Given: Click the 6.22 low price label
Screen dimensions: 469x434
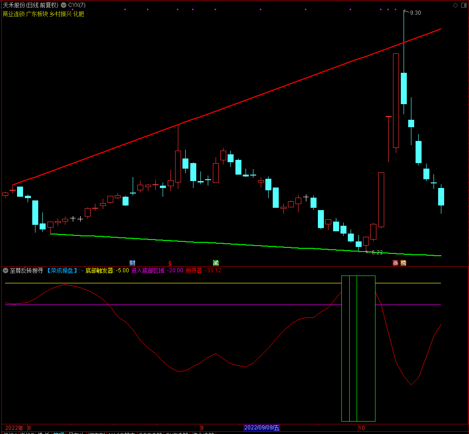Looking at the screenshot, I should click(x=377, y=252).
